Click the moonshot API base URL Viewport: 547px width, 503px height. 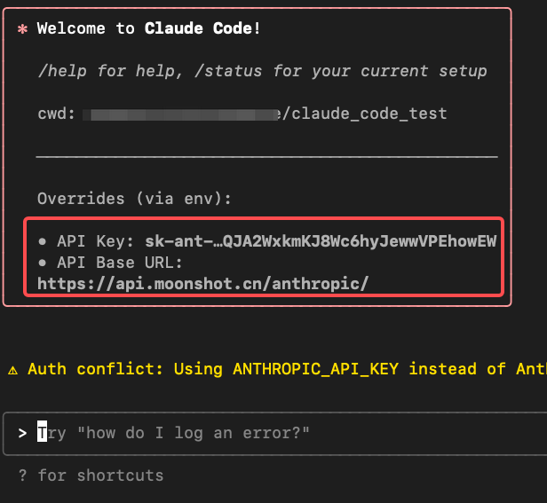(202, 284)
